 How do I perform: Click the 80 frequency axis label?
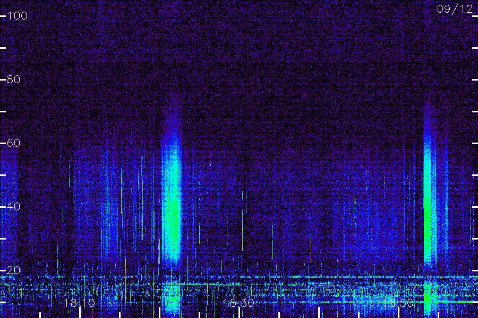[14, 79]
